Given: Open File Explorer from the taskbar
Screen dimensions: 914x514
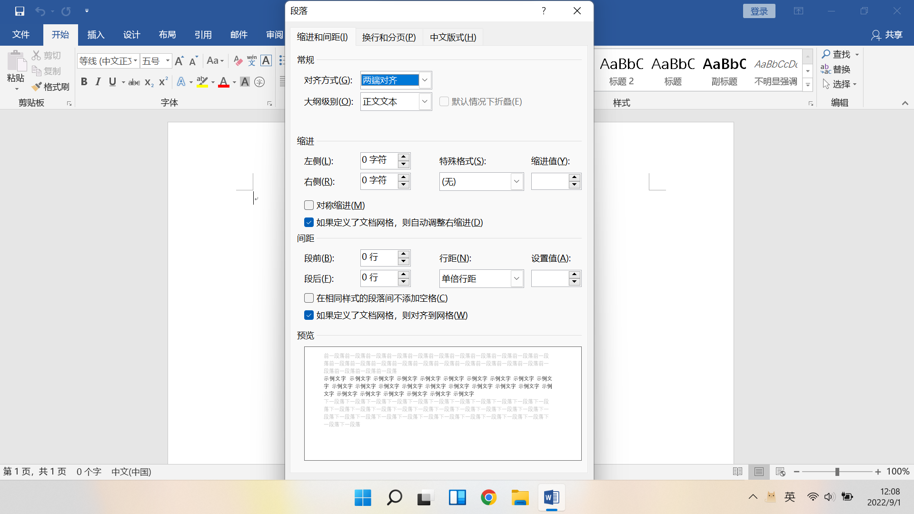Looking at the screenshot, I should (520, 498).
